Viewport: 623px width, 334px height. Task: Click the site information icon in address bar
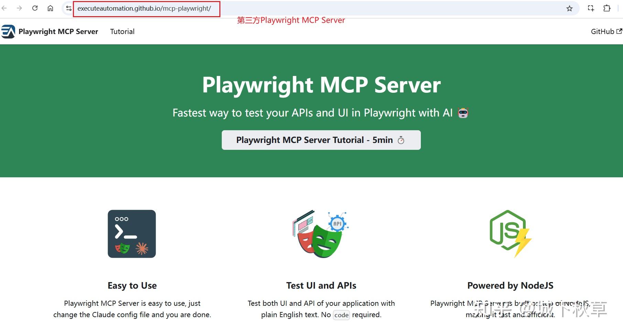[x=68, y=8]
